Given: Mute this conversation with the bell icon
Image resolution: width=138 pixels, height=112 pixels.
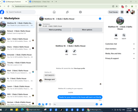Looking at the screenshot, I should click(116, 35).
